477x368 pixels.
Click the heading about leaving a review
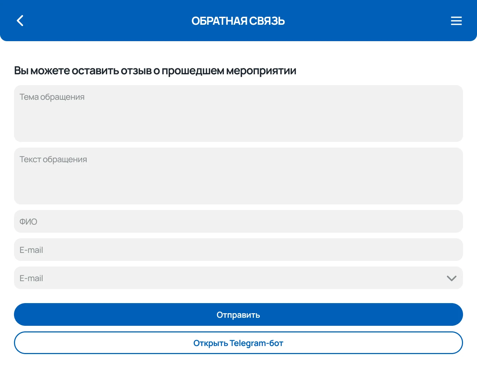coord(155,71)
